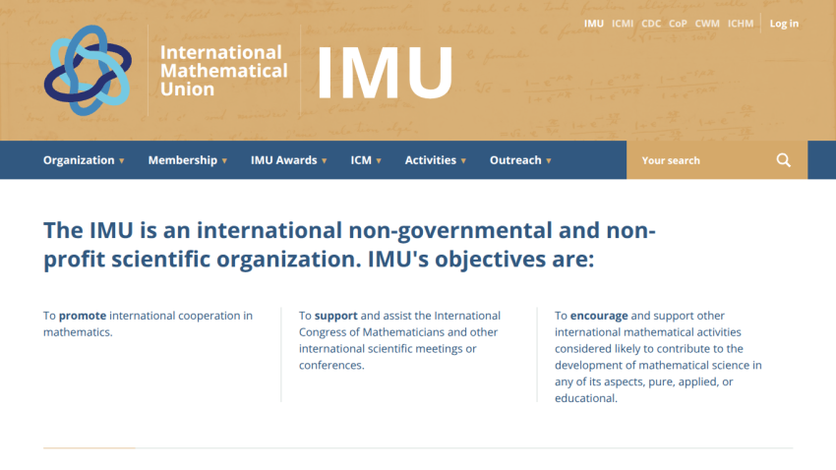Image resolution: width=836 pixels, height=470 pixels.
Task: Go to the ICMI site link
Action: point(623,24)
